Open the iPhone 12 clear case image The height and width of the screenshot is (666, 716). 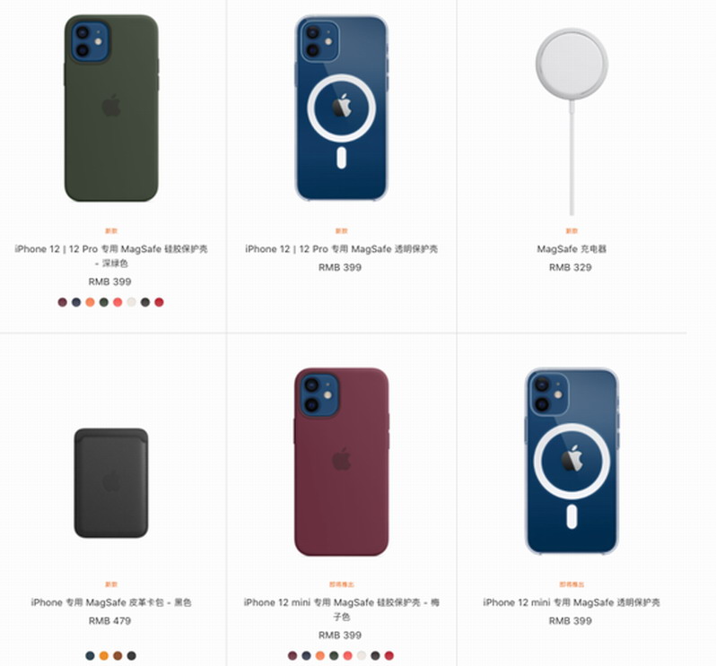(341, 108)
